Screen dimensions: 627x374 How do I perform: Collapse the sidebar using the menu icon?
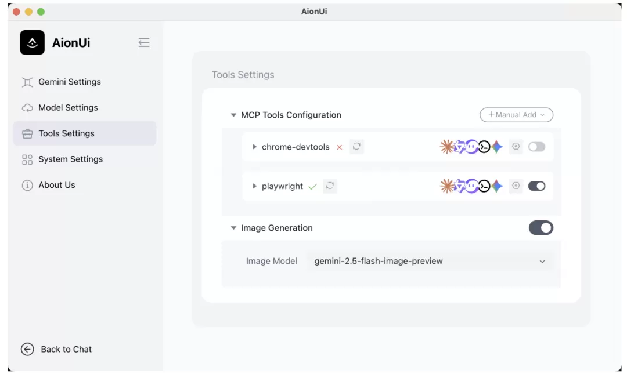tap(144, 42)
